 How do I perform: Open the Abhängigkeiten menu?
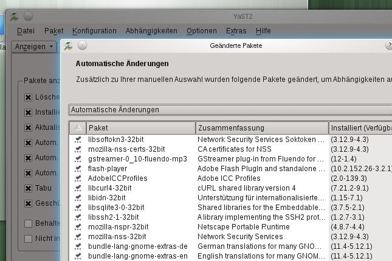[151, 31]
